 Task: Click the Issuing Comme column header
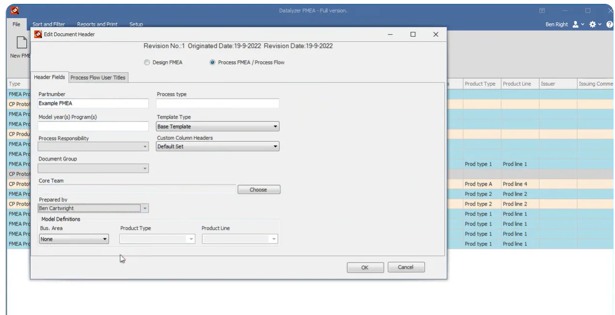pyautogui.click(x=596, y=84)
